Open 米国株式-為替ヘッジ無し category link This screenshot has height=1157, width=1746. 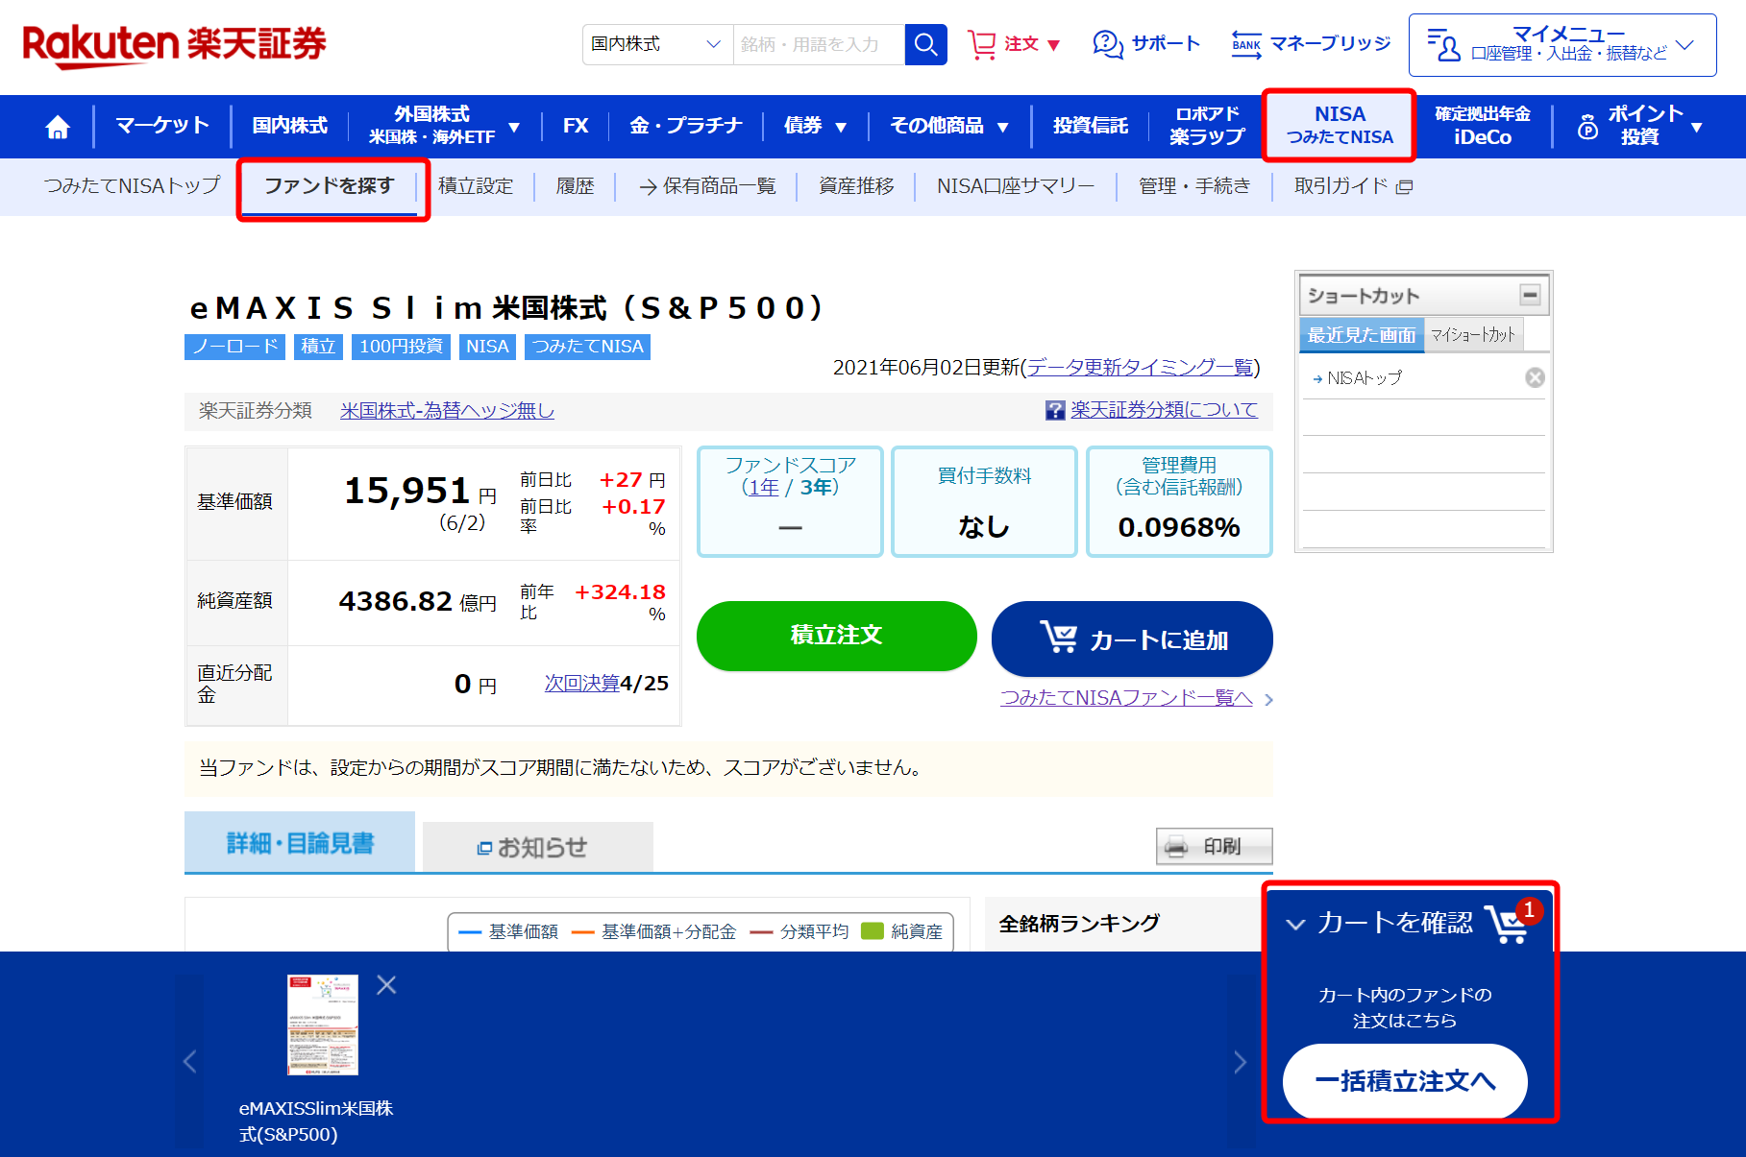point(447,410)
